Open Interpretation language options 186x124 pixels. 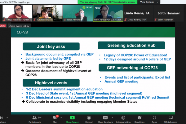pos(123,119)
